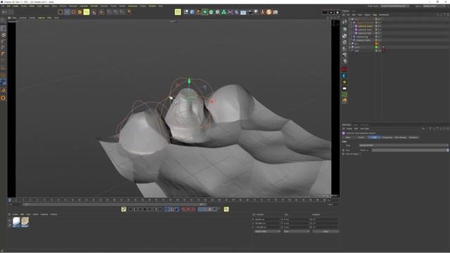This screenshot has height=253, width=450.
Task: Toggle green visibility dot in Object Manager
Action: [376, 47]
